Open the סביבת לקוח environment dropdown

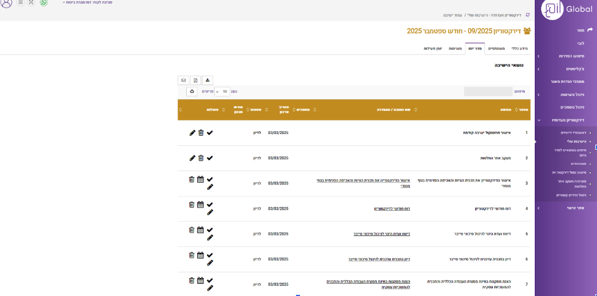click(87, 3)
